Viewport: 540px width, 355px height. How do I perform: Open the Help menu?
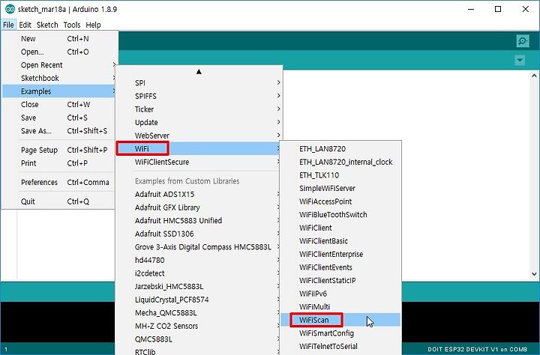[93, 25]
